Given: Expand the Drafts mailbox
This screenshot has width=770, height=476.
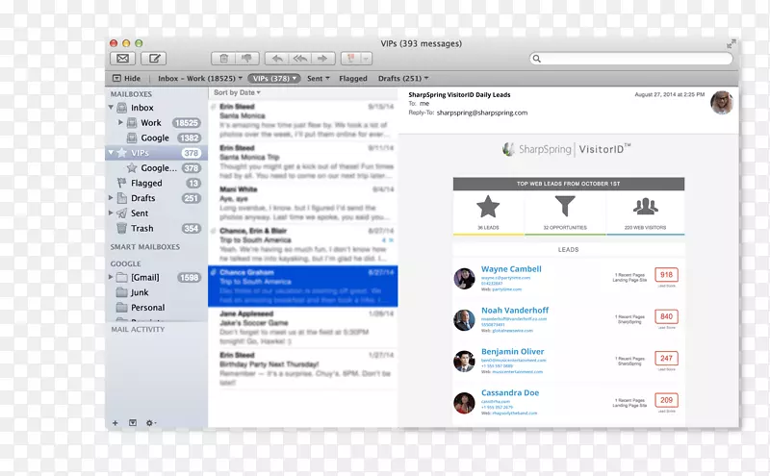Looking at the screenshot, I should 112,198.
